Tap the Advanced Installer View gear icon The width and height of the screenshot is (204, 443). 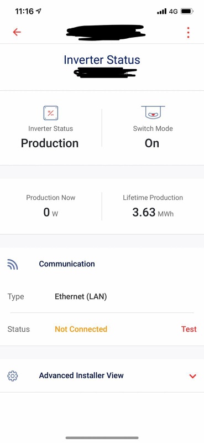point(12,376)
